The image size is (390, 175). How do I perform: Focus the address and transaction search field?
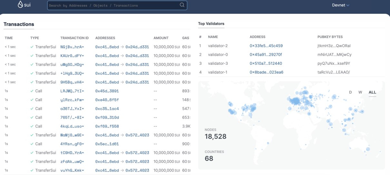[x=113, y=5]
